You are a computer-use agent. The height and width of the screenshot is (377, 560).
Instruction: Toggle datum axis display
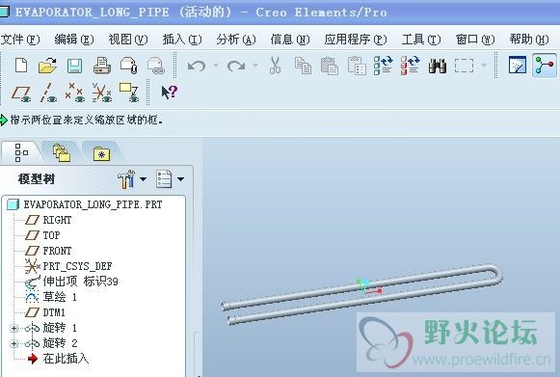click(48, 93)
